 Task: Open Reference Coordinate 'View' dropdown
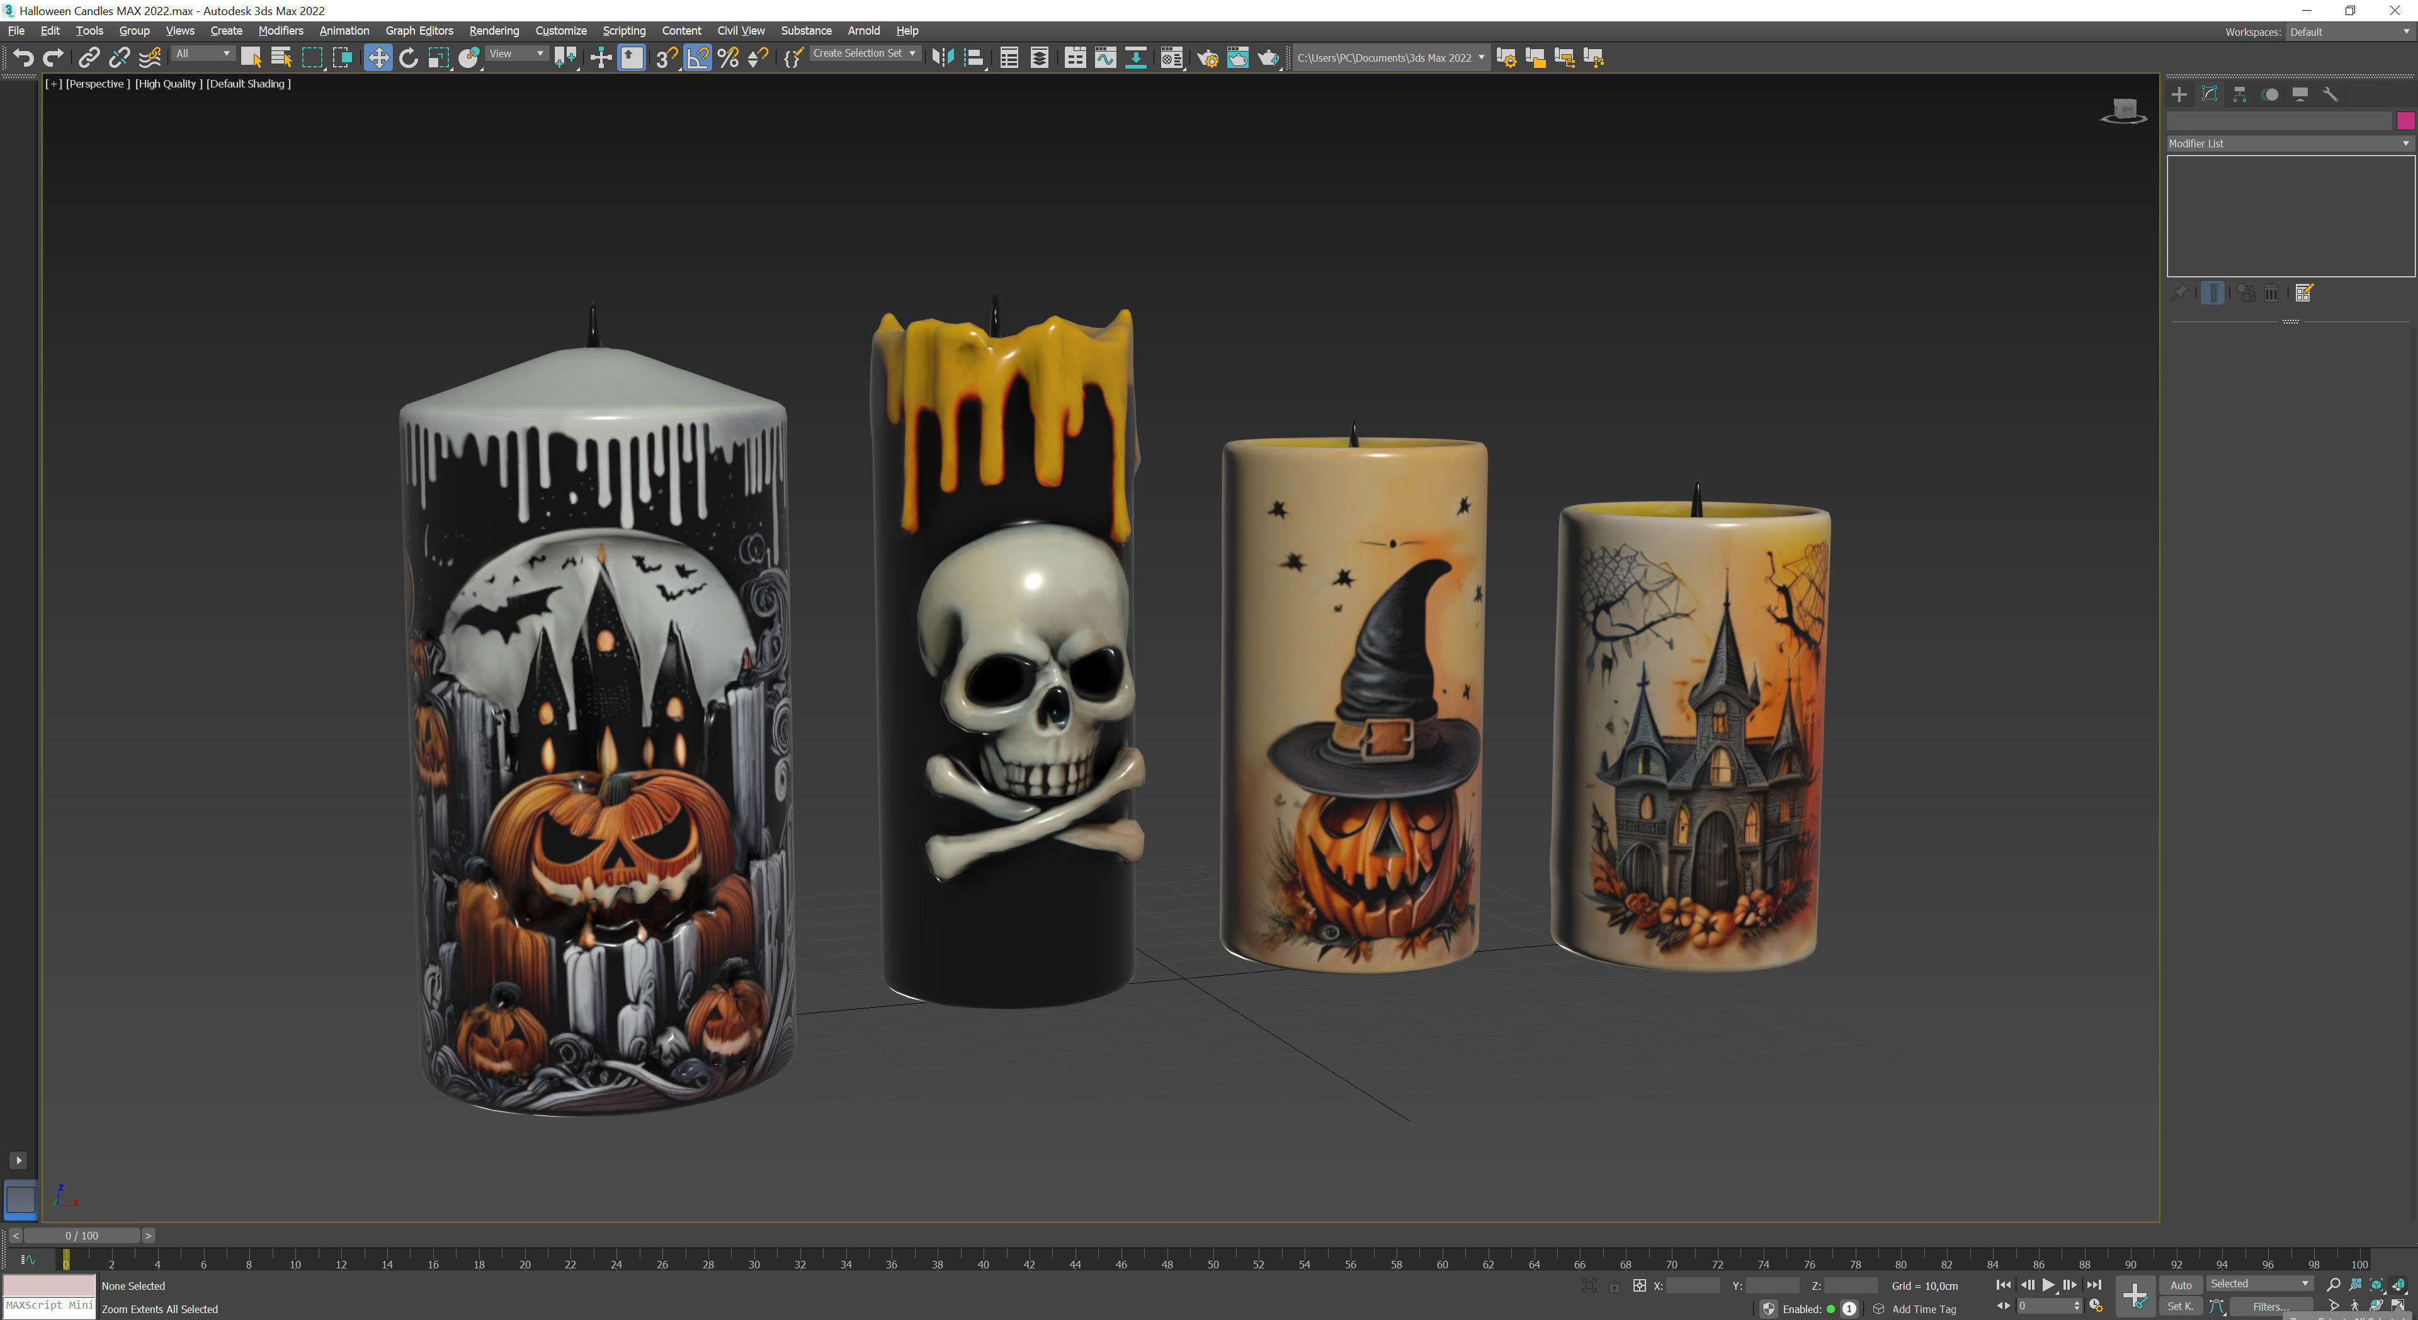(x=517, y=54)
